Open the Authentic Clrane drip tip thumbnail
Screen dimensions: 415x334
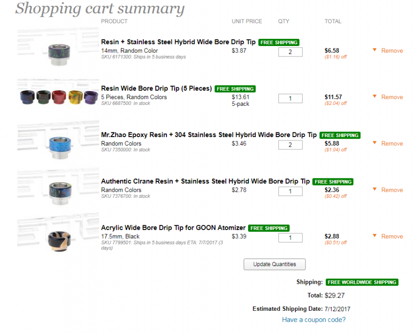pos(59,191)
